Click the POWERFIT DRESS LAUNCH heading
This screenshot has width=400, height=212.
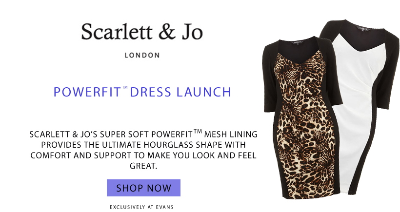click(x=142, y=92)
